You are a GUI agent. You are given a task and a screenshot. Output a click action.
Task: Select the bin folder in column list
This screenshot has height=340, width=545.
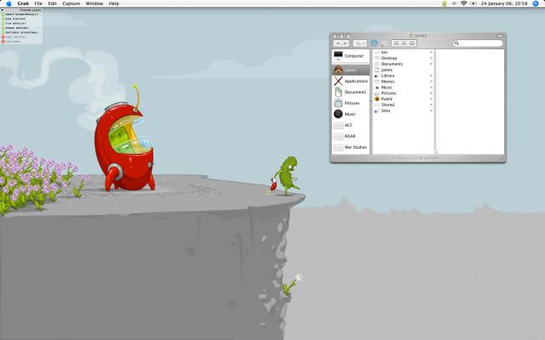tap(403, 53)
